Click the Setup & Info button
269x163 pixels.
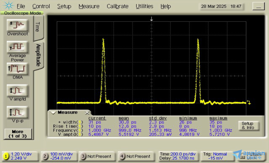[x=248, y=126]
